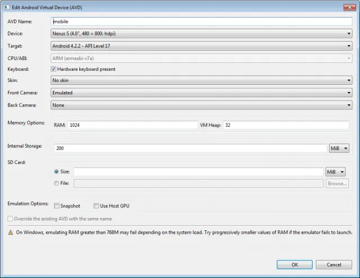Click the RAM value field
This screenshot has height=278, width=360.
coord(133,125)
